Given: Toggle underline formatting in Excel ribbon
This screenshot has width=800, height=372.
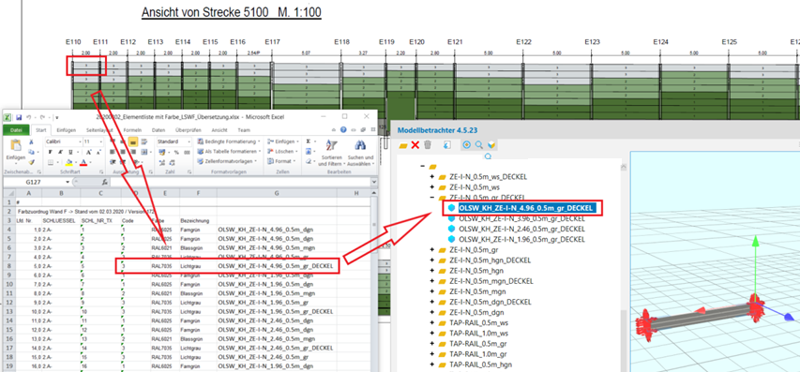Looking at the screenshot, I should pos(70,152).
